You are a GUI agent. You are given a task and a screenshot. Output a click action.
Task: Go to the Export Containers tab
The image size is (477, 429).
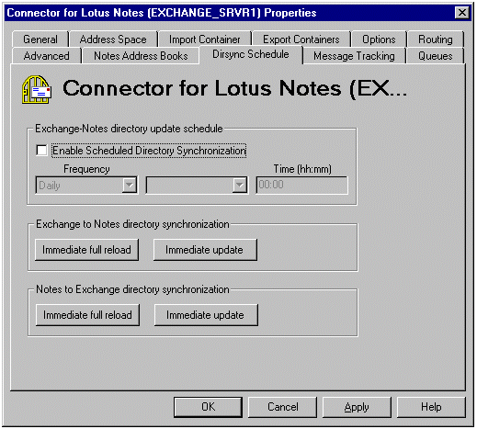pyautogui.click(x=301, y=40)
